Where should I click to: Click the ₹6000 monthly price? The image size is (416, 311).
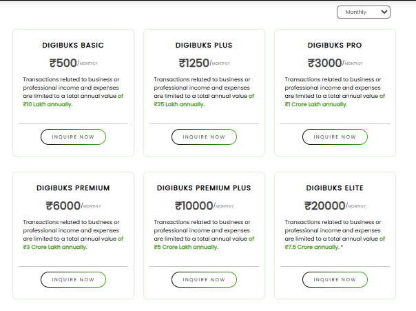pos(63,205)
